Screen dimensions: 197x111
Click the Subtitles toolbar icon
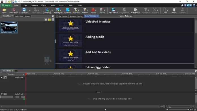(183, 11)
